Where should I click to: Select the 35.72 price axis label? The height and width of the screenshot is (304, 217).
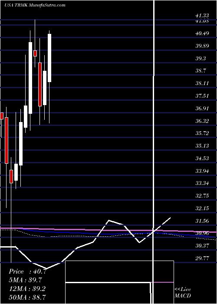(202, 133)
